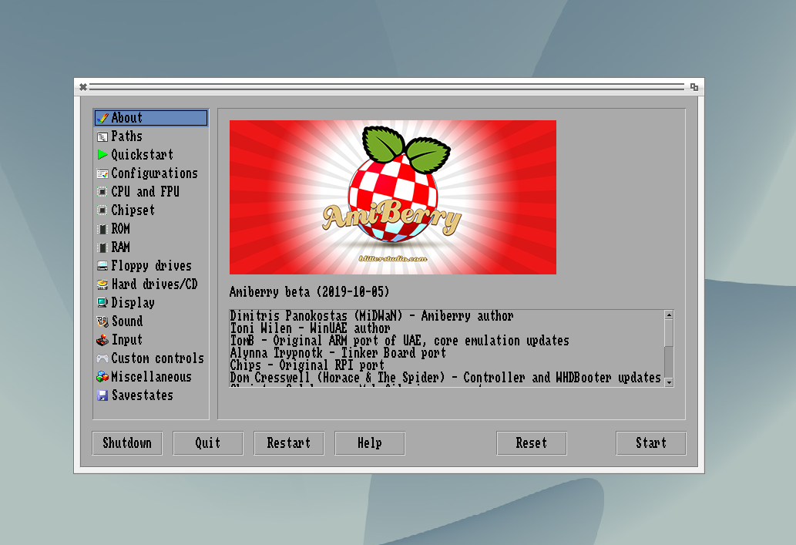796x545 pixels.
Task: Click the "TomB - Original ARM port" credit line
Action: coord(399,340)
